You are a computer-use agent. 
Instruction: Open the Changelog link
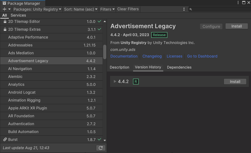pyautogui.click(x=152, y=56)
